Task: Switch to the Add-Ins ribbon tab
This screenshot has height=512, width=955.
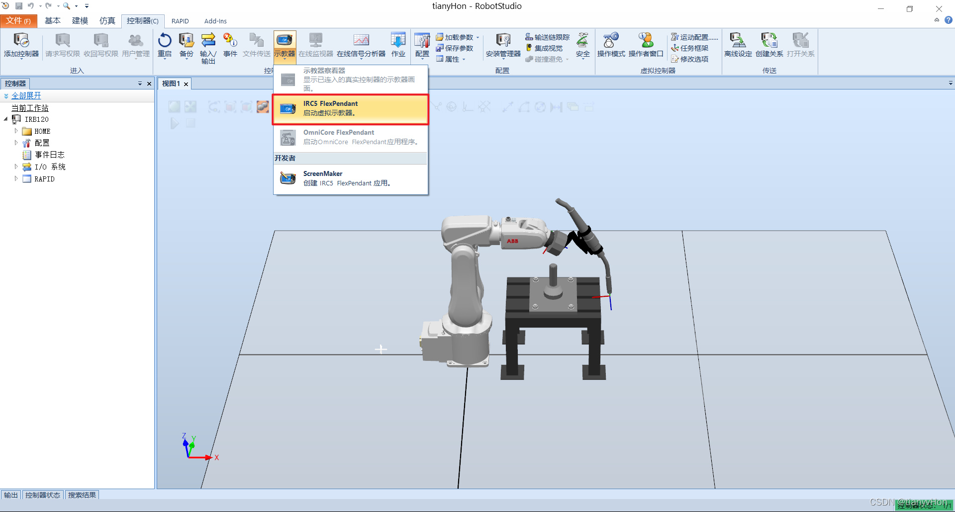Action: point(215,21)
